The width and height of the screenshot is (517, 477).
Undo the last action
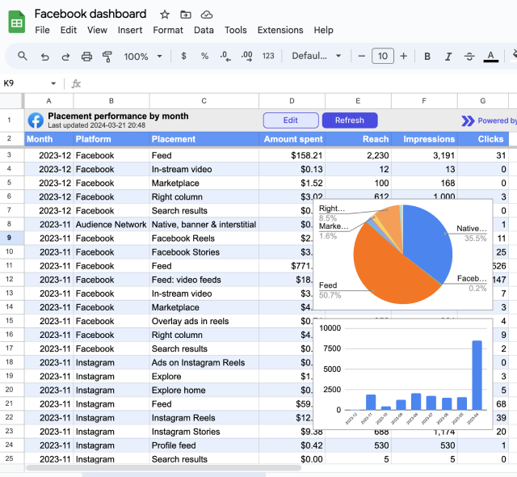pos(45,57)
